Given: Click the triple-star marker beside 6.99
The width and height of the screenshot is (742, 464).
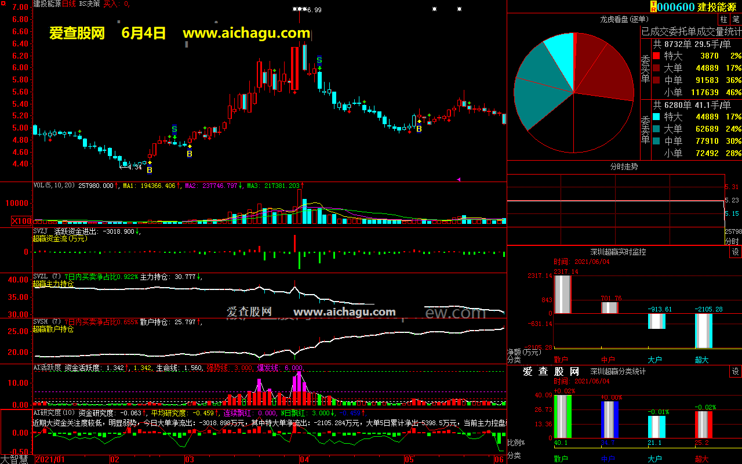Looking at the screenshot, I should pyautogui.click(x=299, y=9).
